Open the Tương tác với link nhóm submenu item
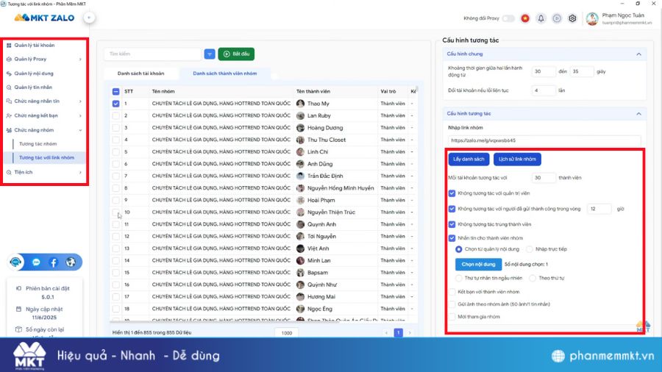This screenshot has height=372, width=662. tap(46, 158)
